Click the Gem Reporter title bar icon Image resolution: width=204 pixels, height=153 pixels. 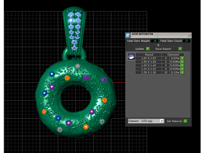(127, 35)
